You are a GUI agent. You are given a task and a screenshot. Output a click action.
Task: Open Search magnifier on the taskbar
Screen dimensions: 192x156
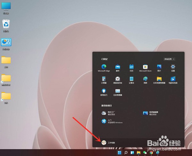coord(126,152)
